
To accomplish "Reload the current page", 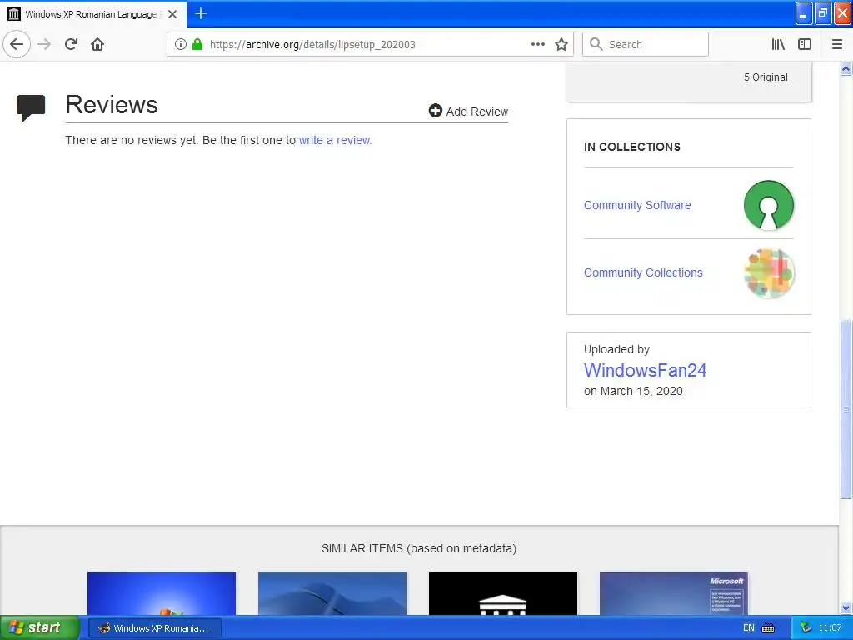I will [71, 44].
